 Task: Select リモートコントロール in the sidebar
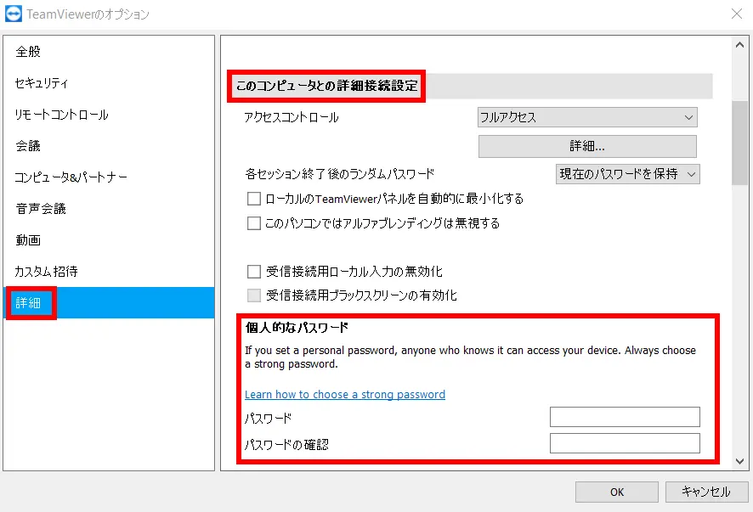point(109,115)
